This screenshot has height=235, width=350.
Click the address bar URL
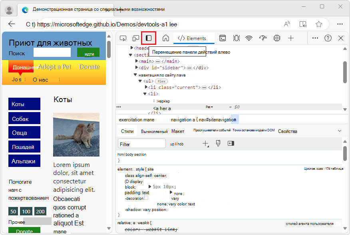[x=107, y=24]
